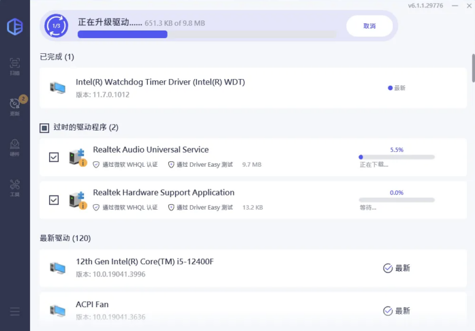Viewport: 475px width, 331px height.
Task: Click the Realtek Hardware Support Application device icon
Action: coord(78,200)
